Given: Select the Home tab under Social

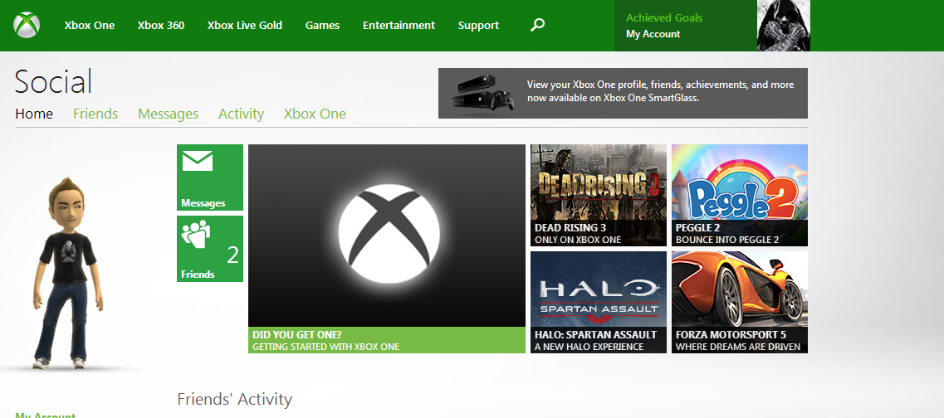Looking at the screenshot, I should 34,114.
